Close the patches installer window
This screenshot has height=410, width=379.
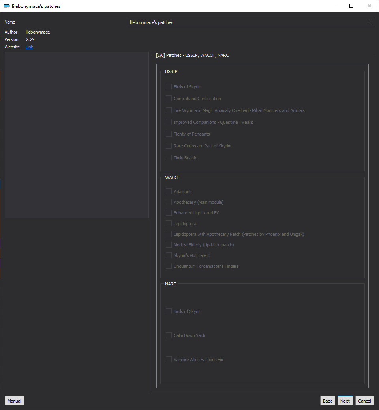tap(369, 6)
